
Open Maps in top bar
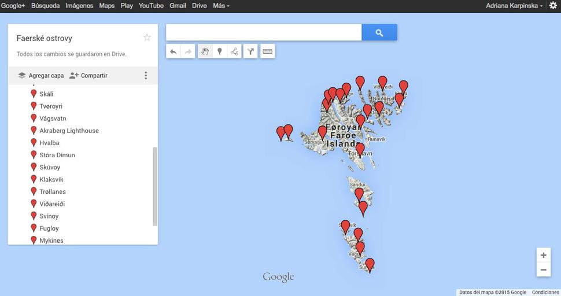(106, 6)
